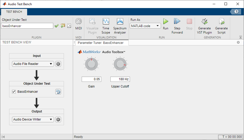Open the Audio Device Writer output dropdown
Viewport: 244px width, 140px height.
pos(33,119)
